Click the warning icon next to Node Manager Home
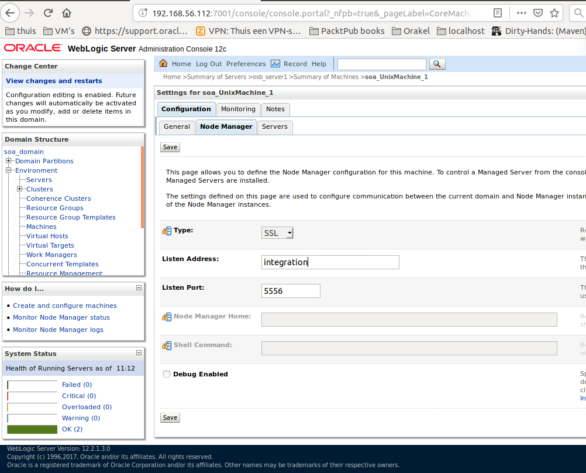The image size is (586, 473). pyautogui.click(x=167, y=317)
